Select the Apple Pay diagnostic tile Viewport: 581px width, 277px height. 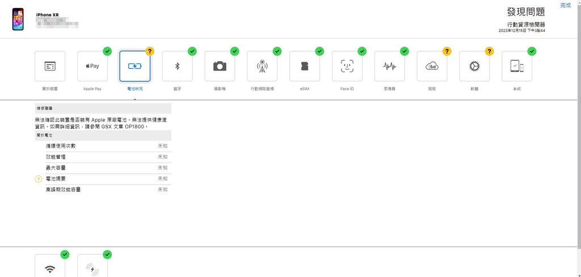pyautogui.click(x=92, y=66)
